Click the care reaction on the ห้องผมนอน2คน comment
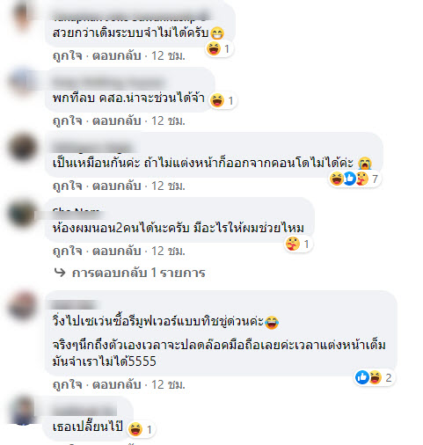Image resolution: width=423 pixels, height=445 pixels. [293, 244]
